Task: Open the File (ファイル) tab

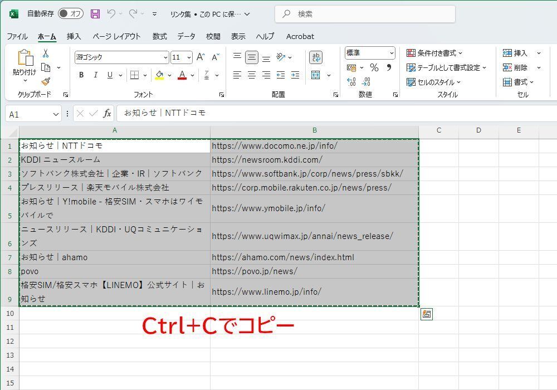Action: tap(17, 36)
